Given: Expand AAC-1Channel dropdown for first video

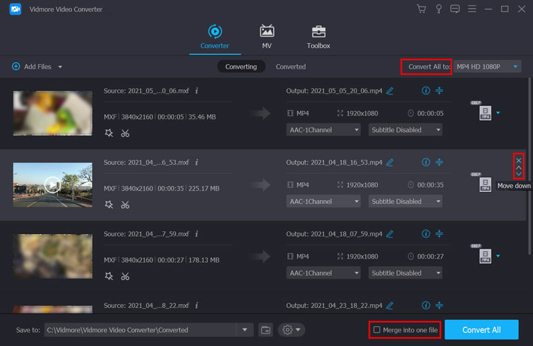Looking at the screenshot, I should tap(324, 130).
